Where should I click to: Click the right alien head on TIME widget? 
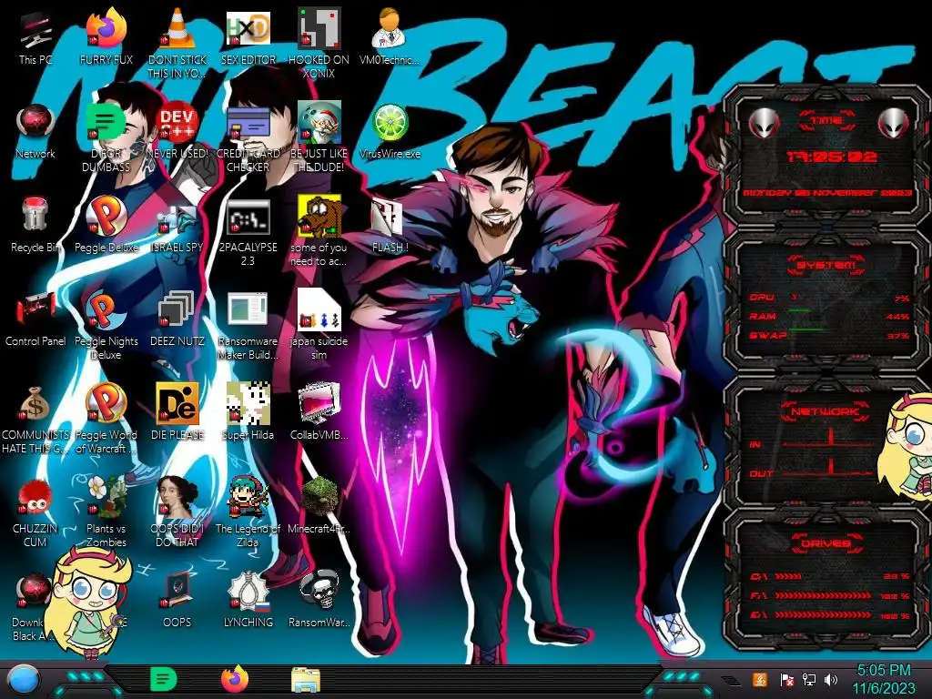click(894, 124)
